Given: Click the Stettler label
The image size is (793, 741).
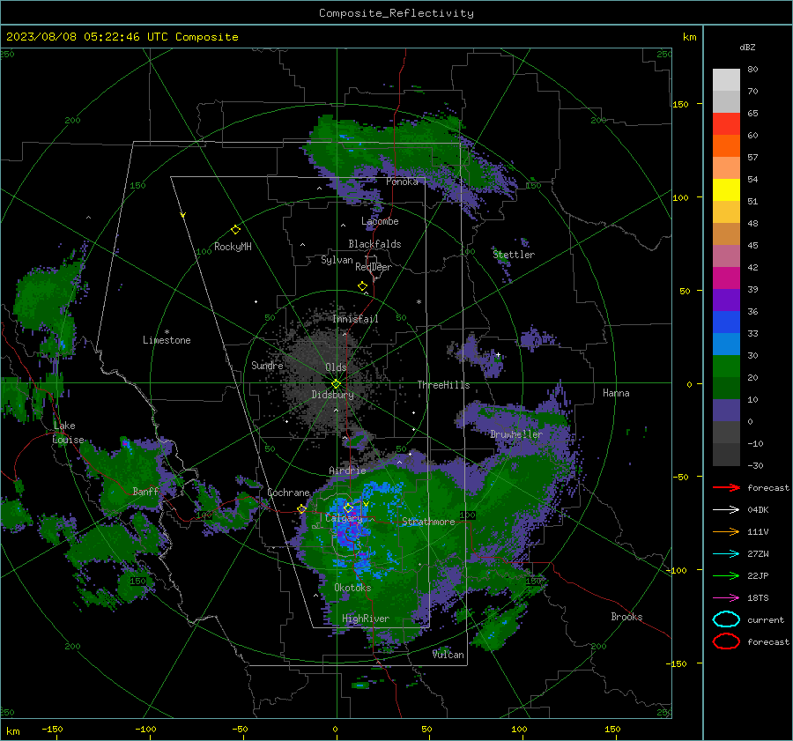Looking at the screenshot, I should click(x=514, y=255).
